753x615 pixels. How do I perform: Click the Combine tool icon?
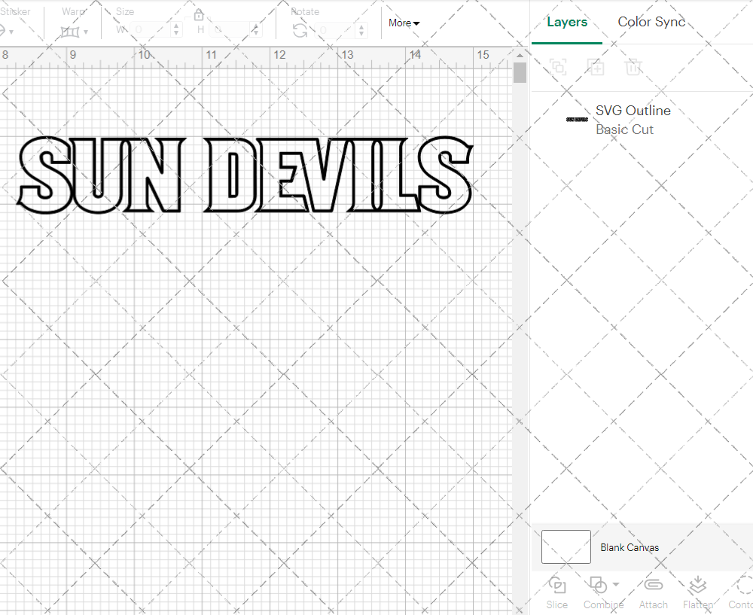599,585
